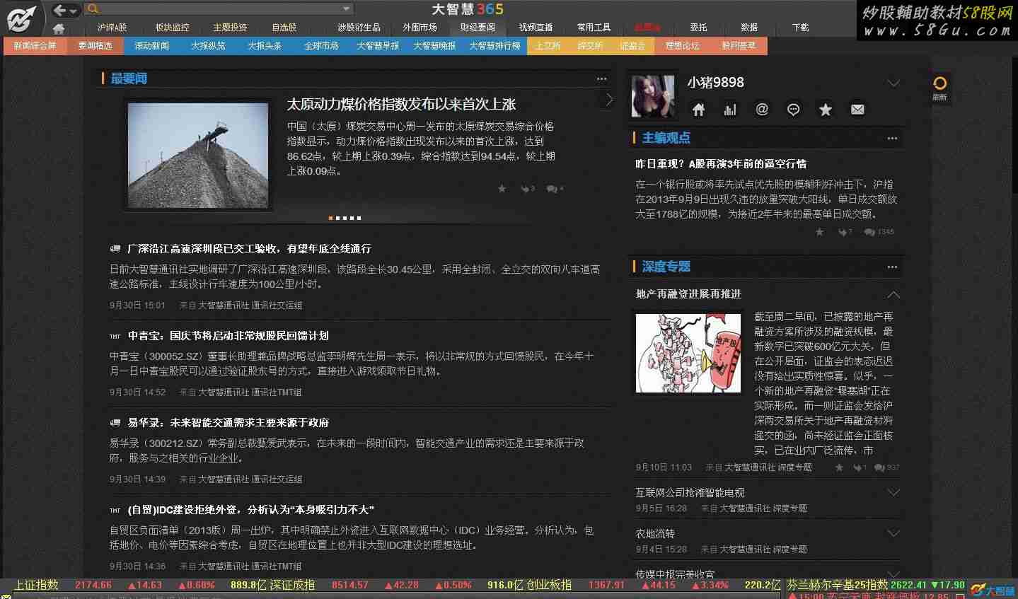1018x599 pixels.
Task: Open the 委托 menu
Action: [698, 28]
